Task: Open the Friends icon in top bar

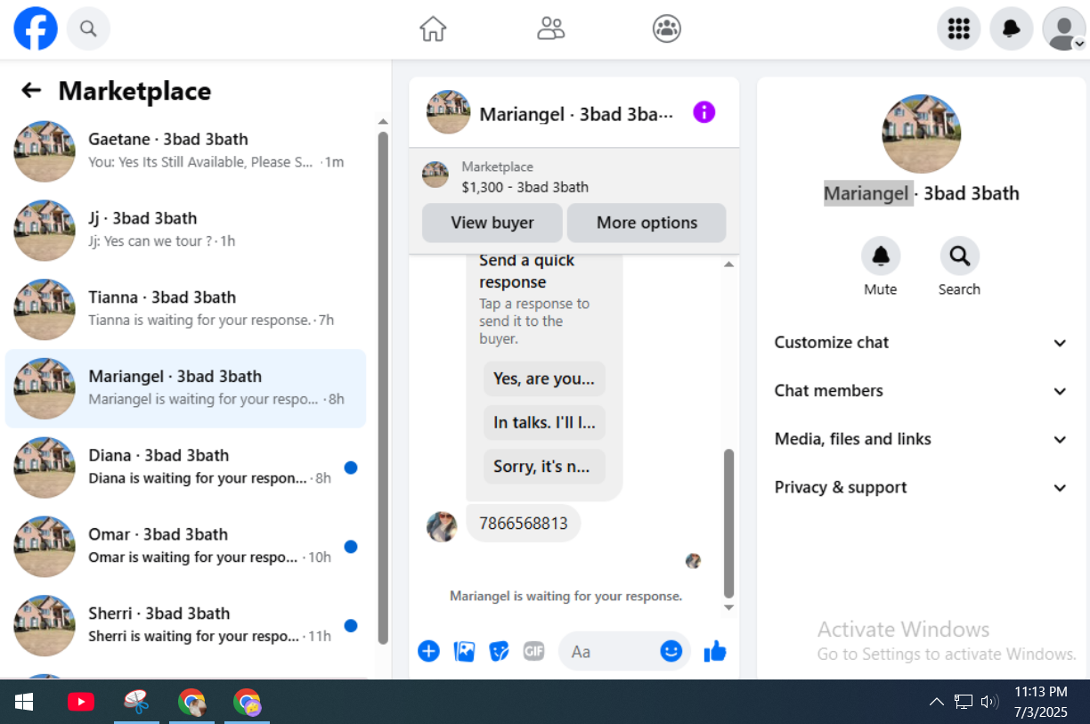Action: click(551, 29)
